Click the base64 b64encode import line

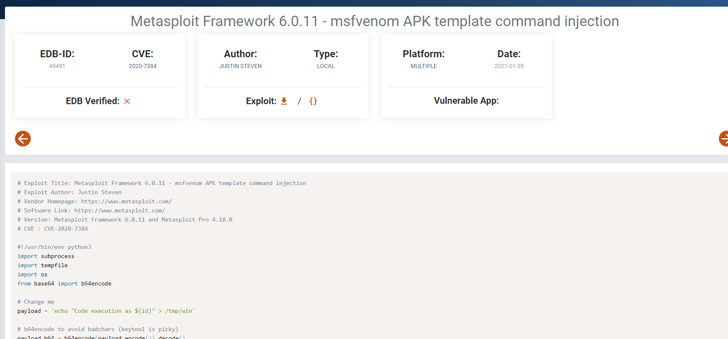tap(64, 283)
